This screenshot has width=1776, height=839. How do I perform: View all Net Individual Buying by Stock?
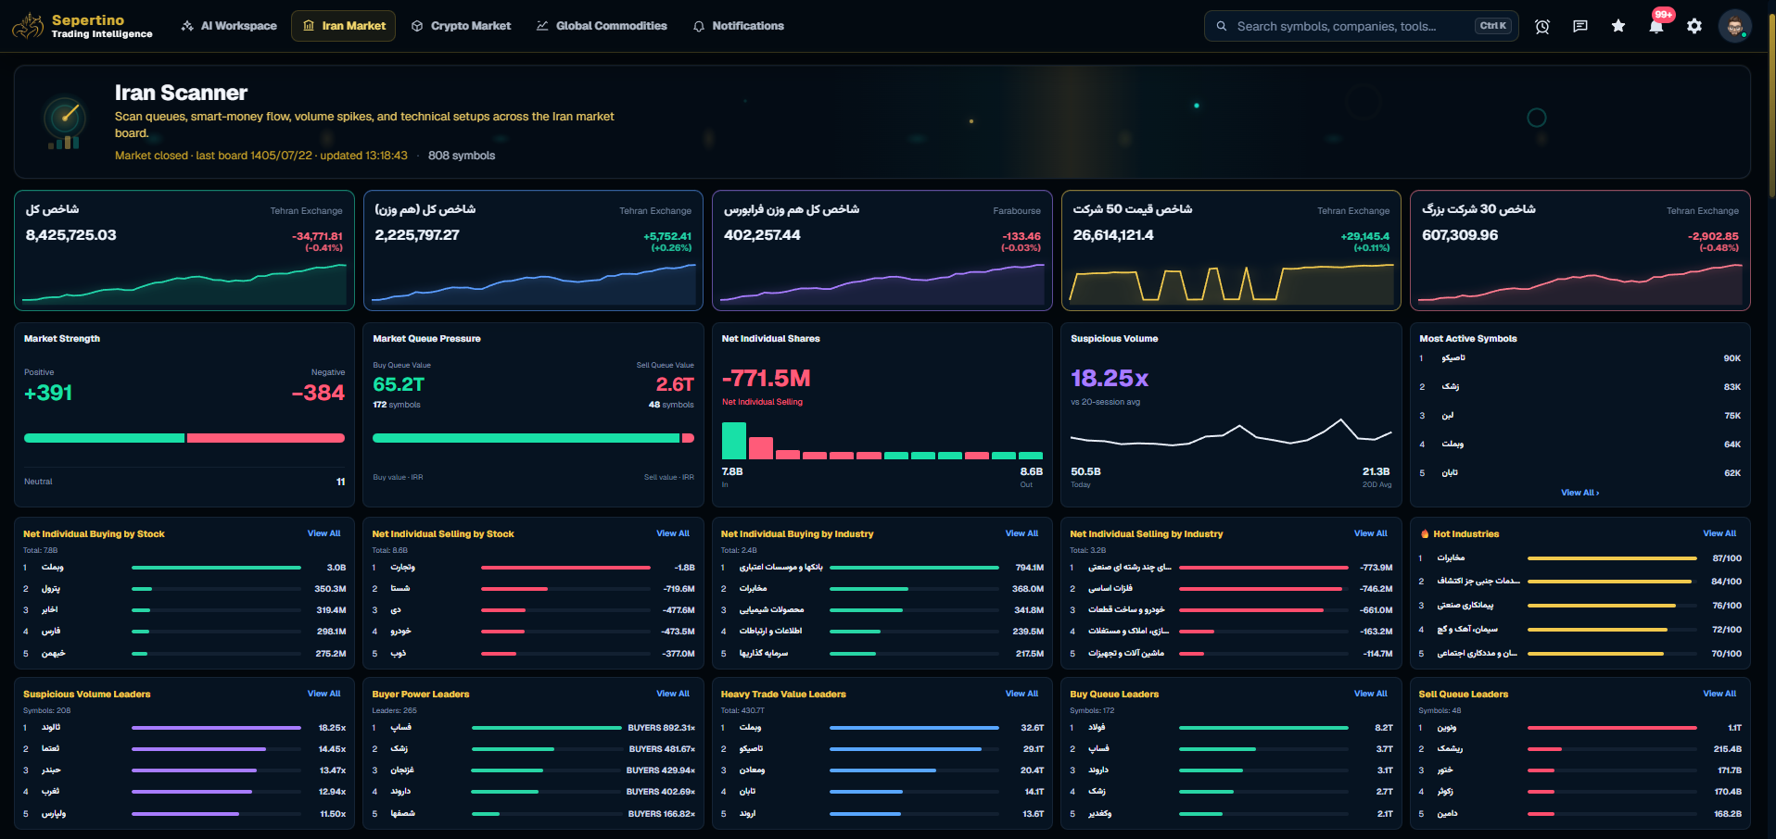(x=323, y=533)
